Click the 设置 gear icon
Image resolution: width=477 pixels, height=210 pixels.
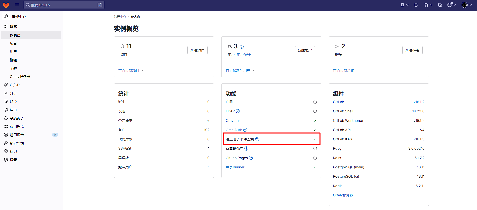click(6, 160)
